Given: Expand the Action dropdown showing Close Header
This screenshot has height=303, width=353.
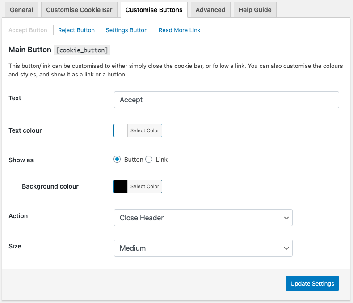Looking at the screenshot, I should [x=203, y=218].
